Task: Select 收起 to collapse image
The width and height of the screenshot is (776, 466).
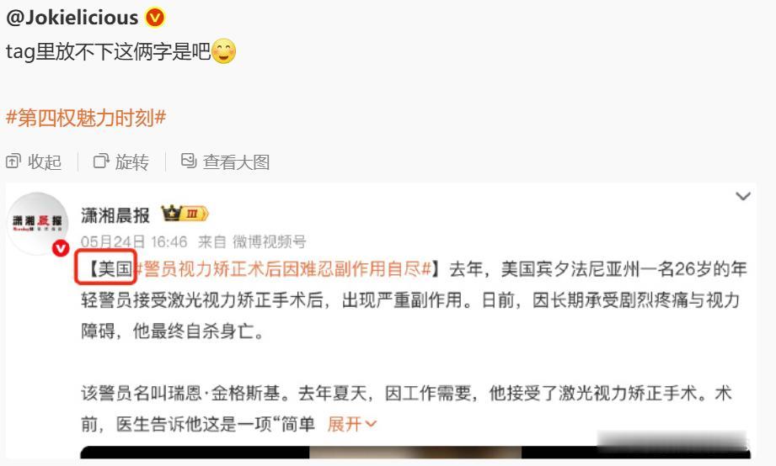Action: [x=44, y=162]
